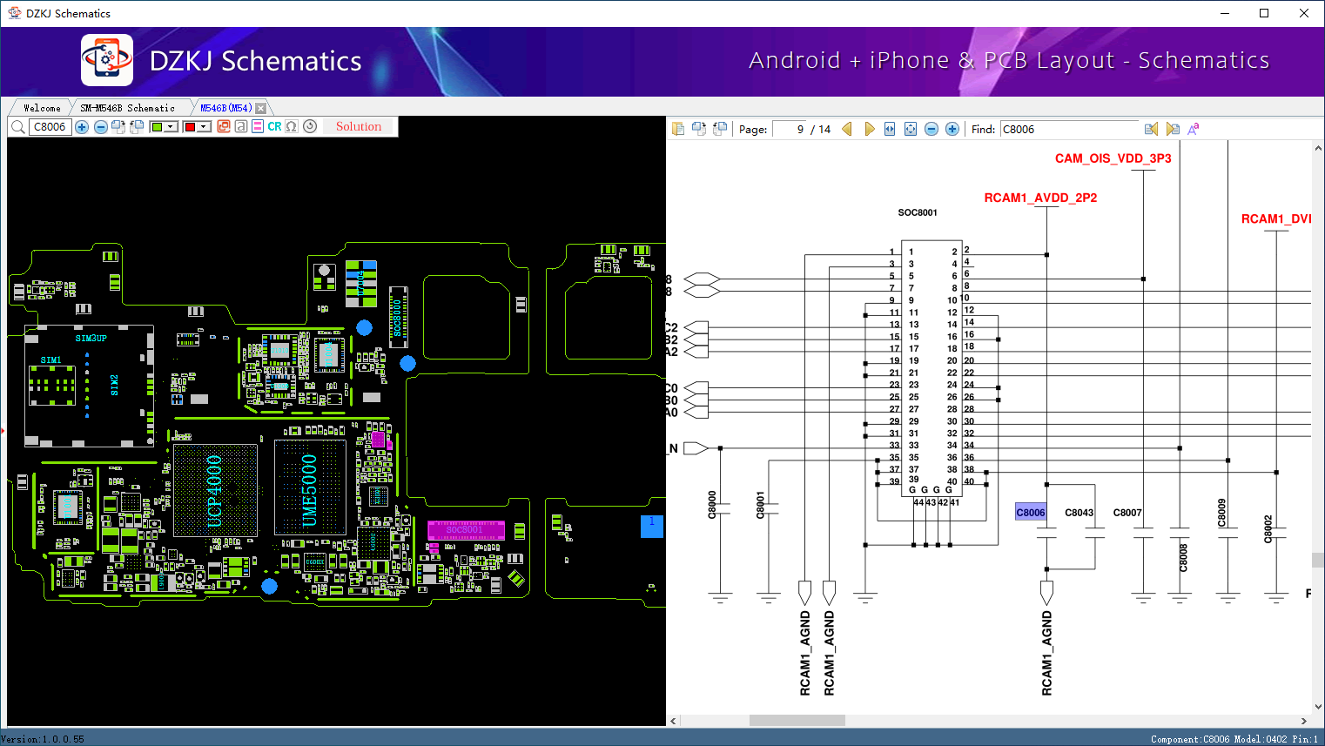Click the red Solution button
1325x746 pixels.
tap(359, 127)
